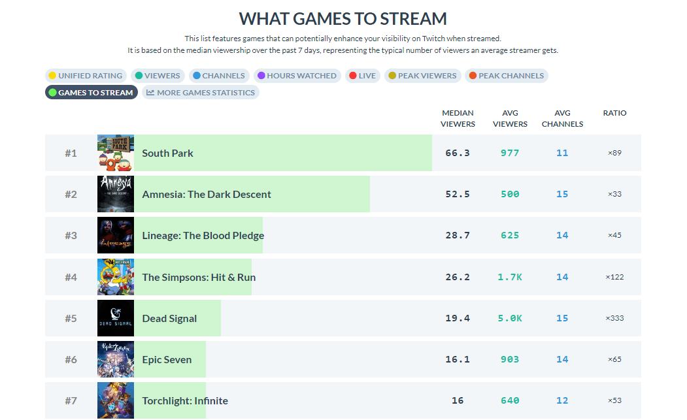Click the South Park box art
This screenshot has width=687, height=420.
115,153
